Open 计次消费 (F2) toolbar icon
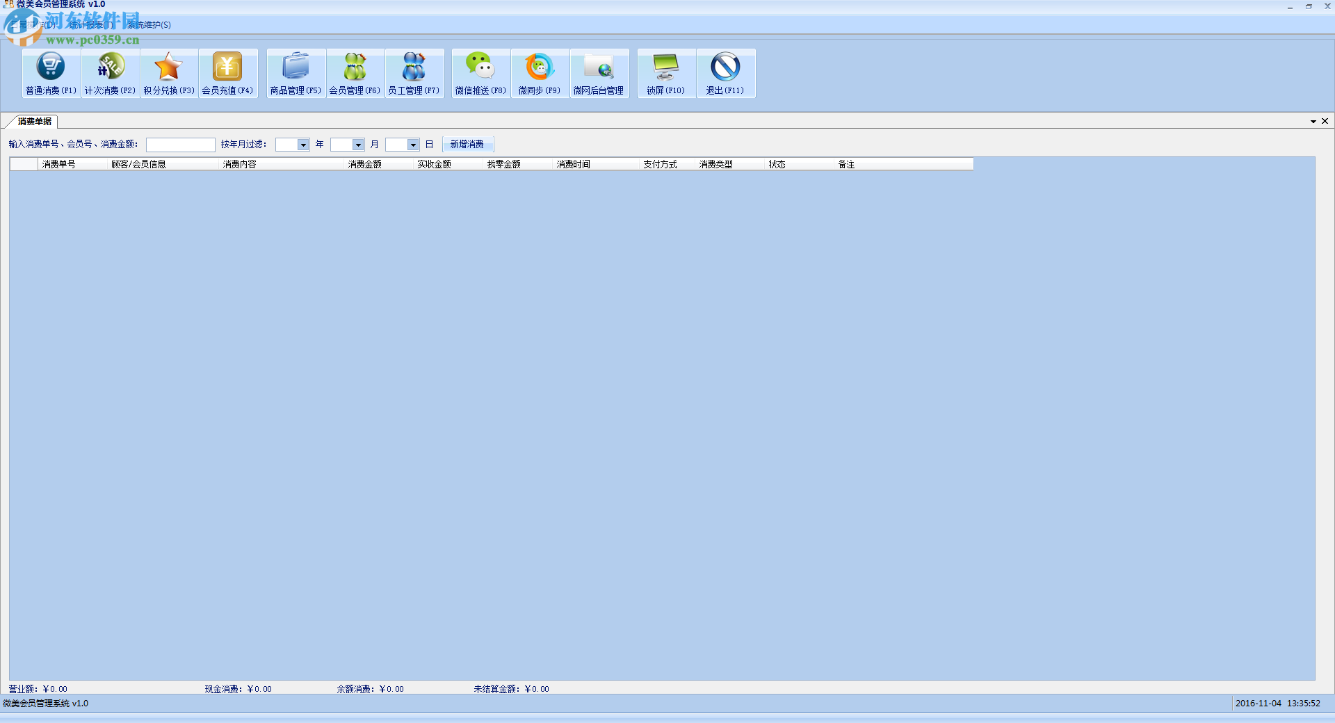1335x723 pixels. click(x=111, y=73)
